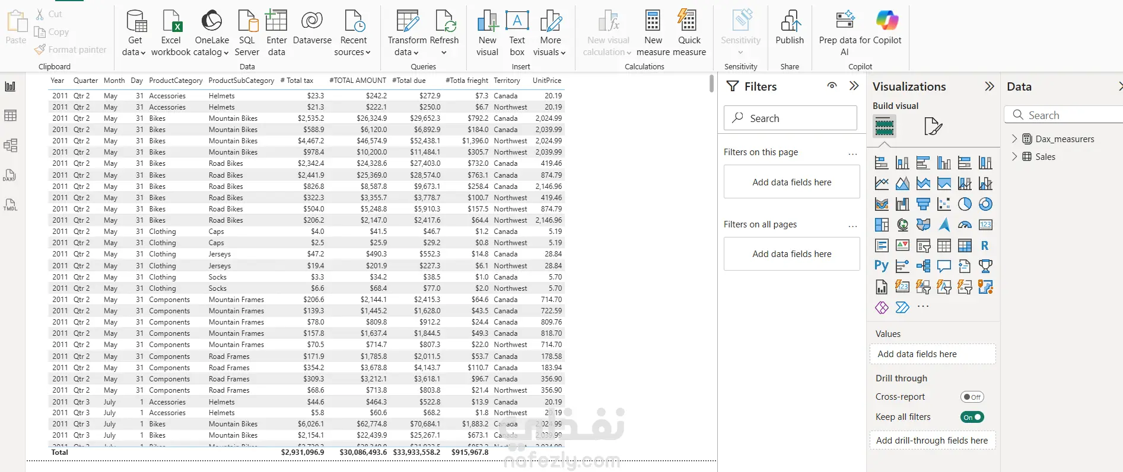Switch to Report view in left sidebar

pos(10,86)
